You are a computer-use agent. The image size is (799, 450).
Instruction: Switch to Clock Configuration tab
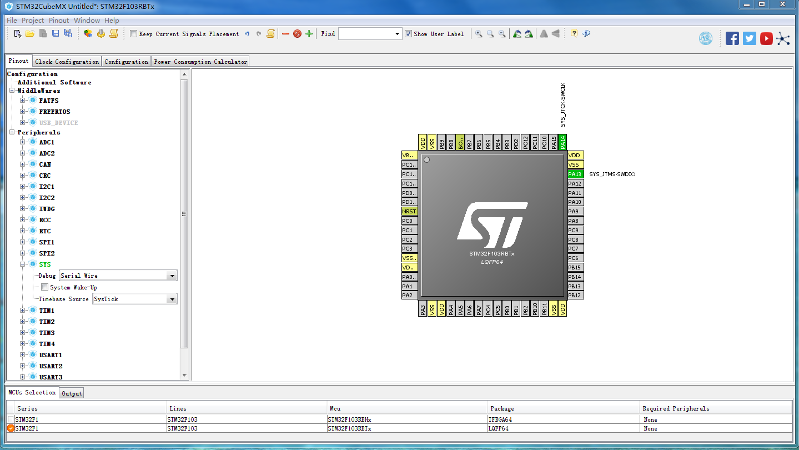pyautogui.click(x=67, y=62)
